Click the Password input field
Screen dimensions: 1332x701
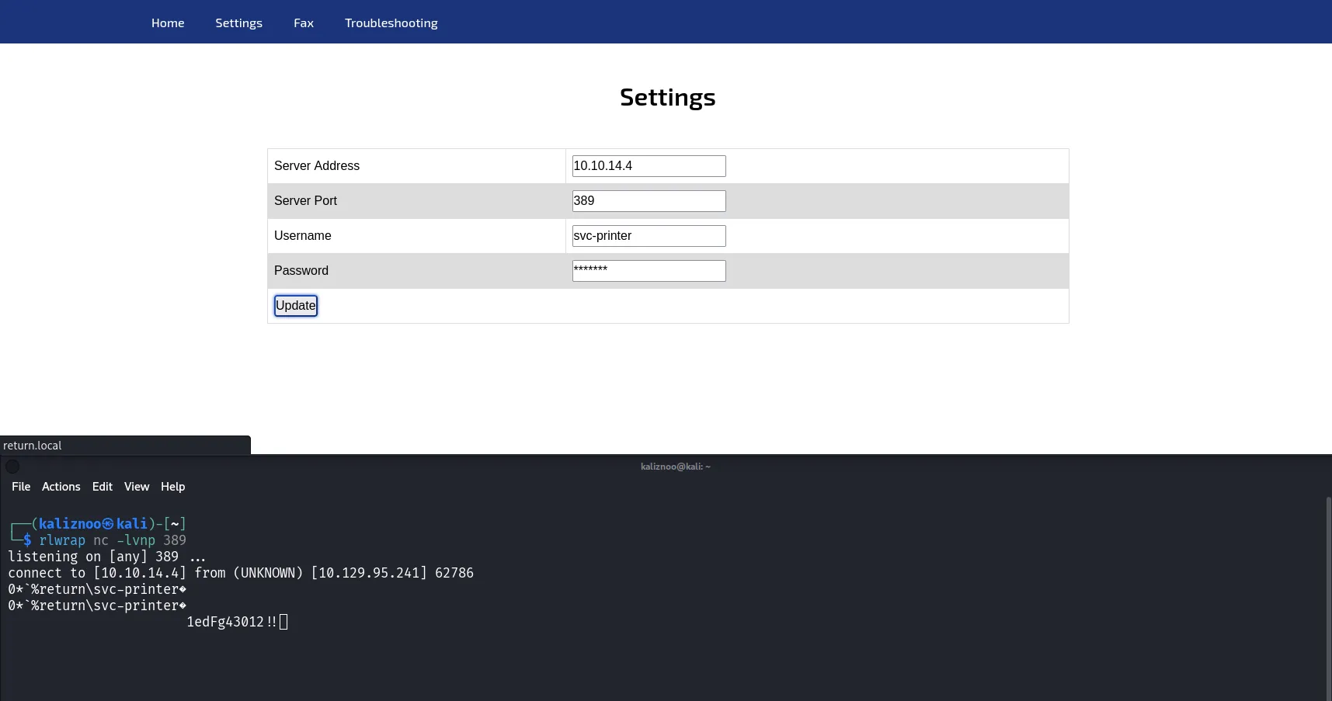click(649, 271)
